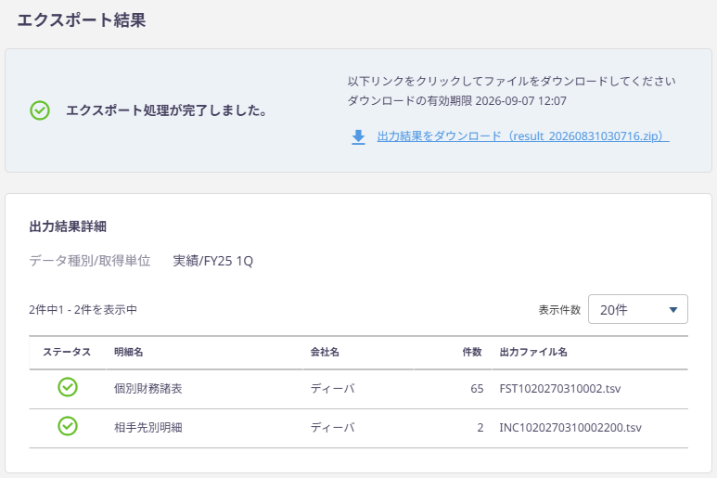Click file name FST1020270310002.tsv
This screenshot has width=717, height=478.
[x=560, y=389]
